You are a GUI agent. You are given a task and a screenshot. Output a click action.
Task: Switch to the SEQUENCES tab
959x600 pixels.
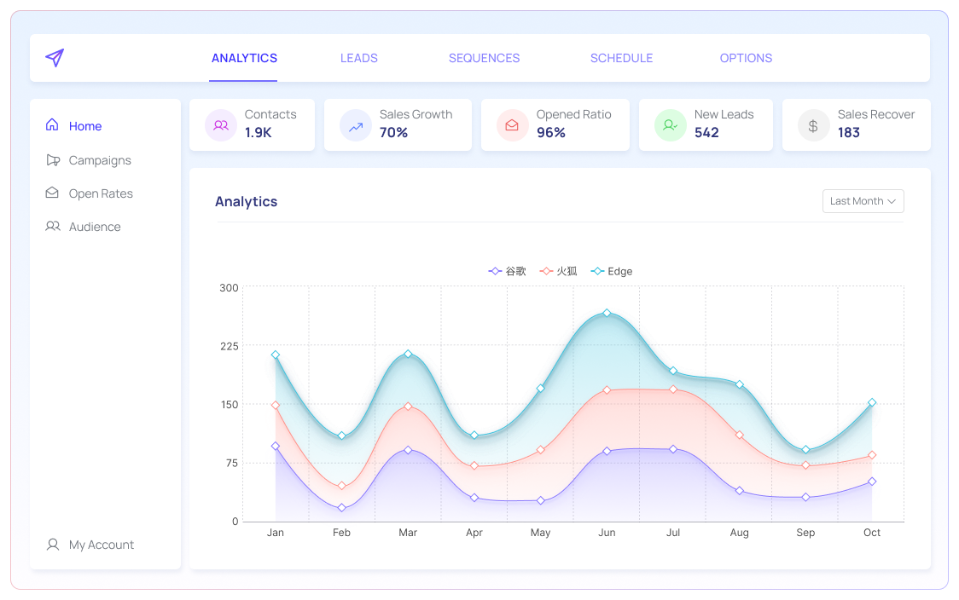[x=484, y=58]
